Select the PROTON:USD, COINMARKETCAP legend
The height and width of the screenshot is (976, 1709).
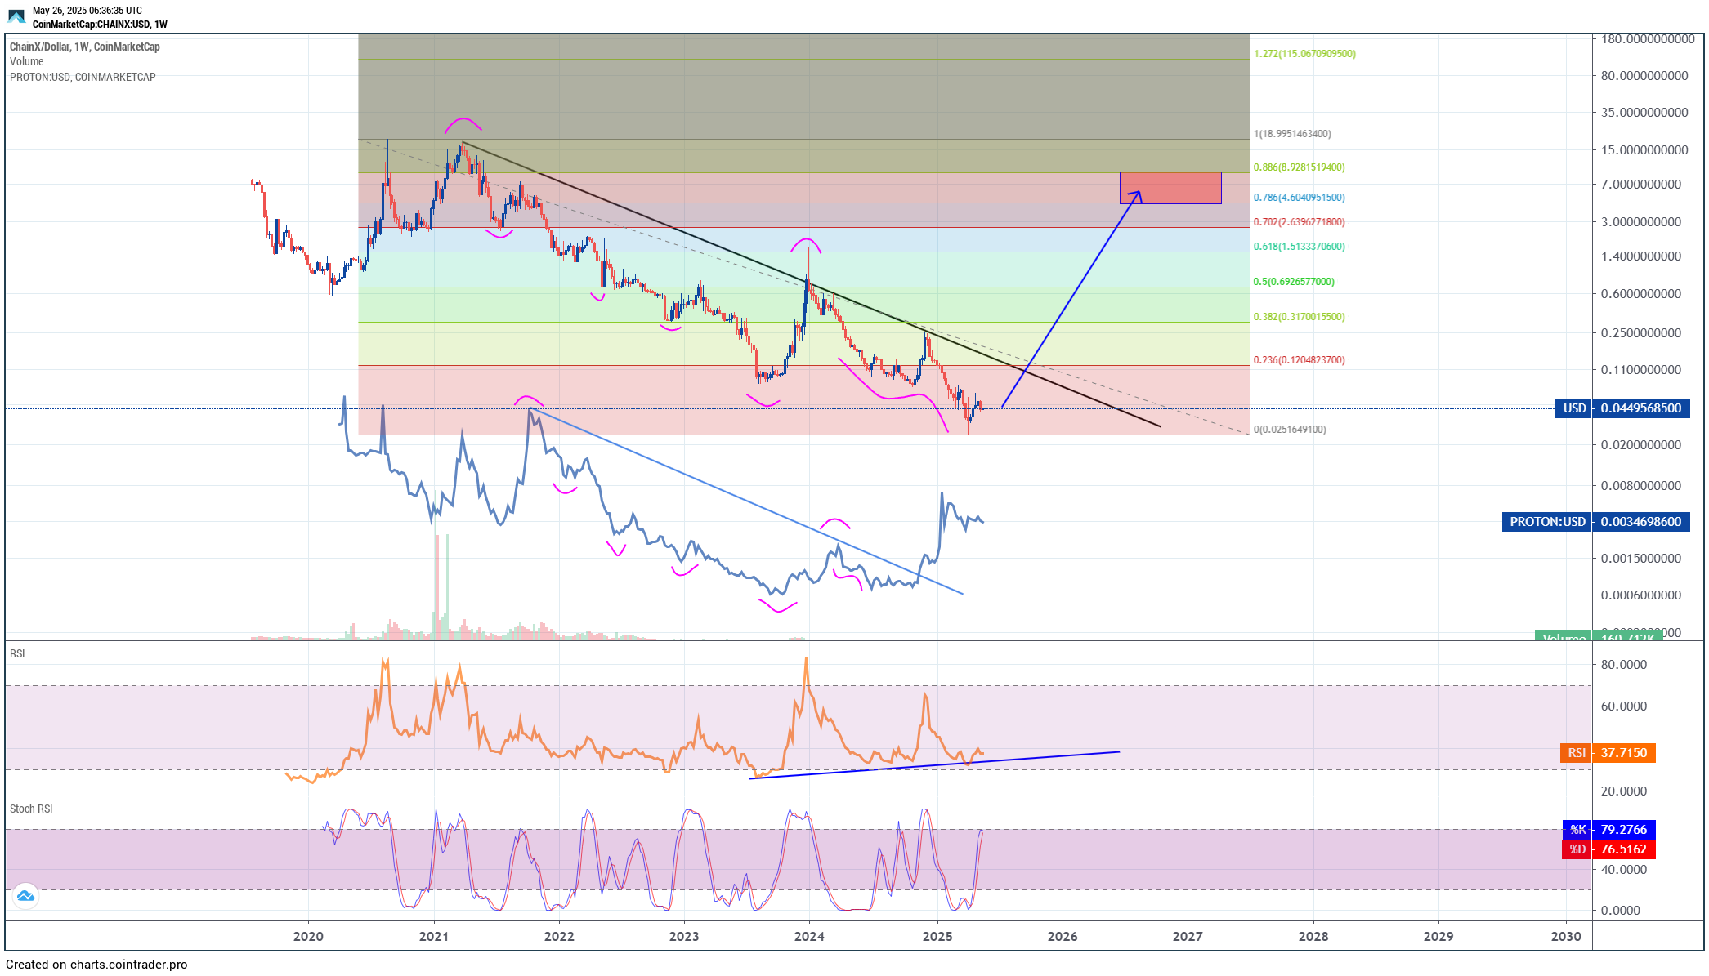point(83,77)
